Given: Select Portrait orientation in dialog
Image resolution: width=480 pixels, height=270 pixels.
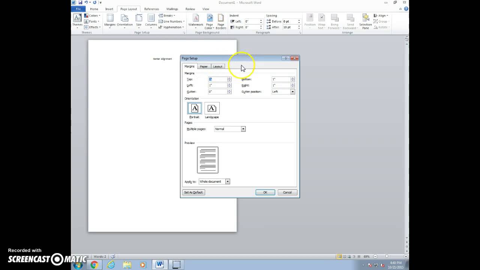Looking at the screenshot, I should pos(194,111).
